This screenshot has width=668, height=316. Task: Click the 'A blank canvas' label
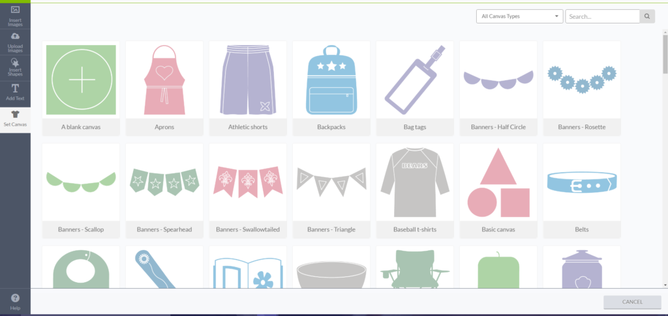click(81, 127)
